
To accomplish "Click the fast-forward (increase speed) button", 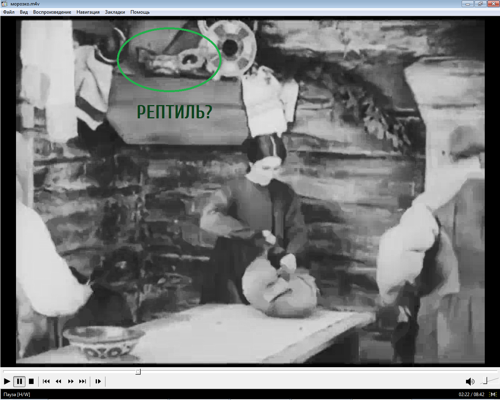I will (x=71, y=381).
